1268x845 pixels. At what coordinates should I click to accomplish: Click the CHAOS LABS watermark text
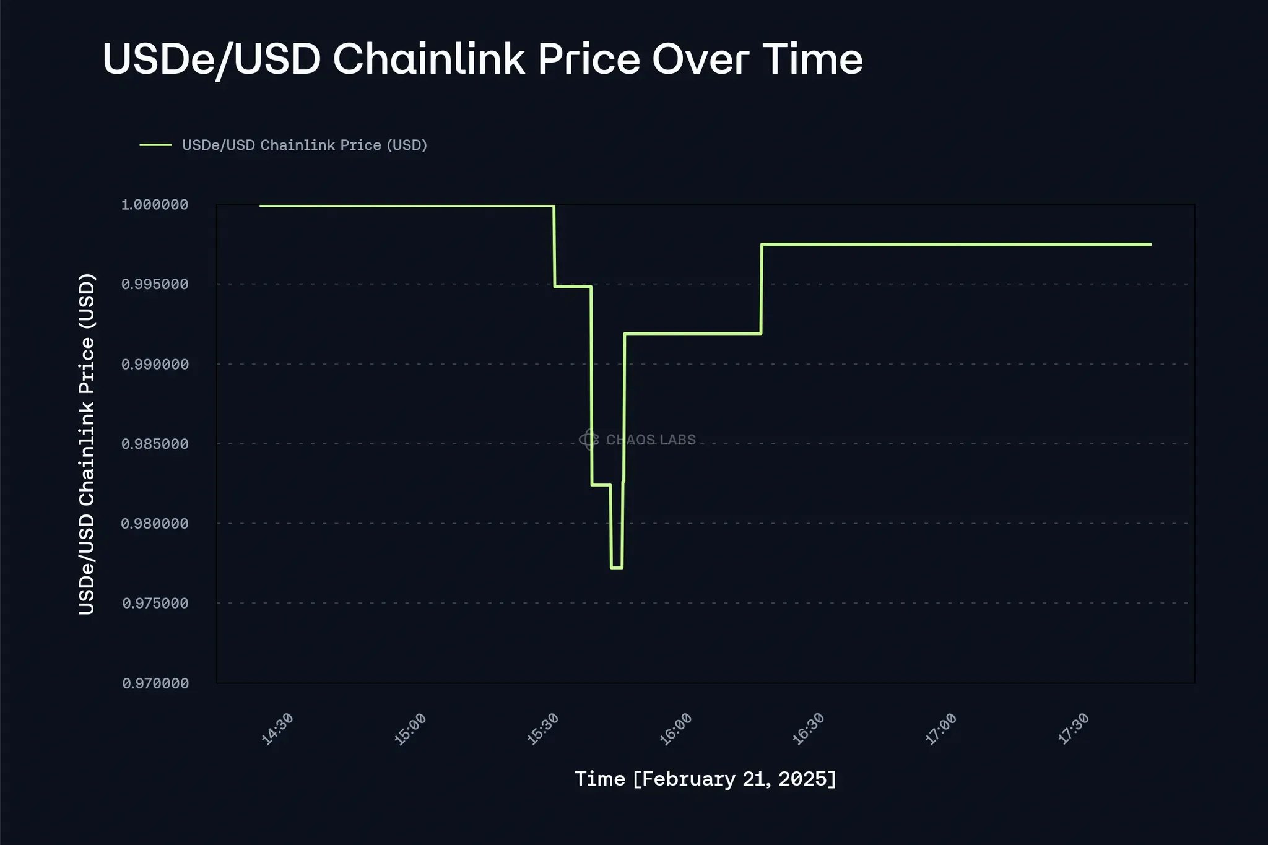pos(651,440)
